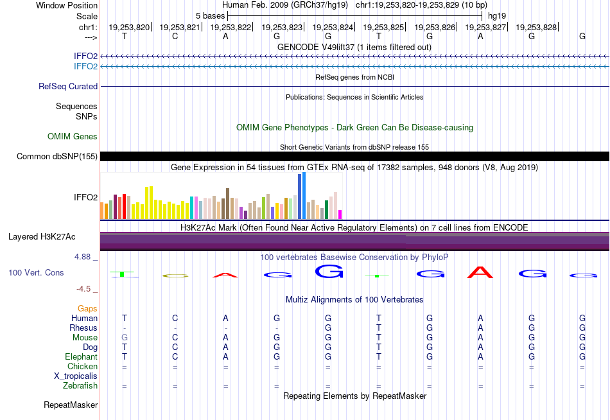
Task: Click the Scale label
Action: (x=87, y=16)
